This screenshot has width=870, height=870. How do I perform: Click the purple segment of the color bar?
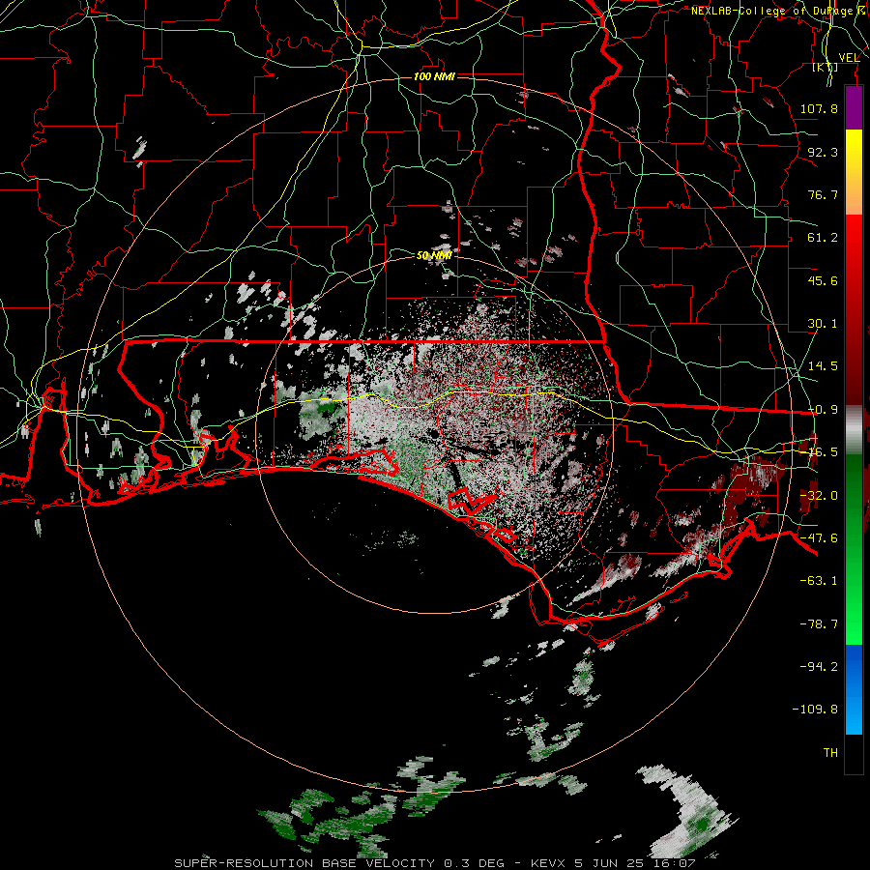pyautogui.click(x=854, y=107)
